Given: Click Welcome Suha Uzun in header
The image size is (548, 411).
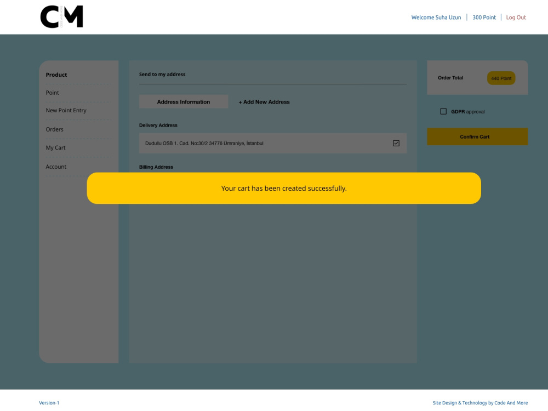Looking at the screenshot, I should 436,18.
